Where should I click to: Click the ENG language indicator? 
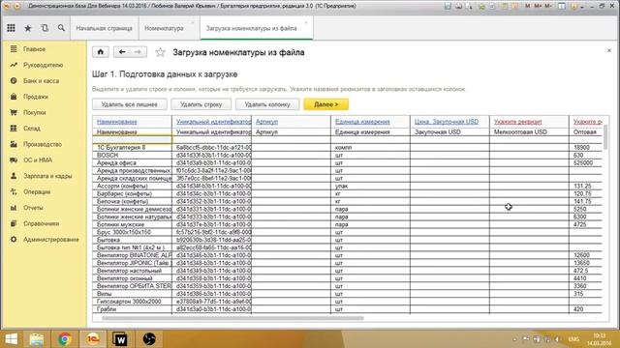tap(573, 339)
